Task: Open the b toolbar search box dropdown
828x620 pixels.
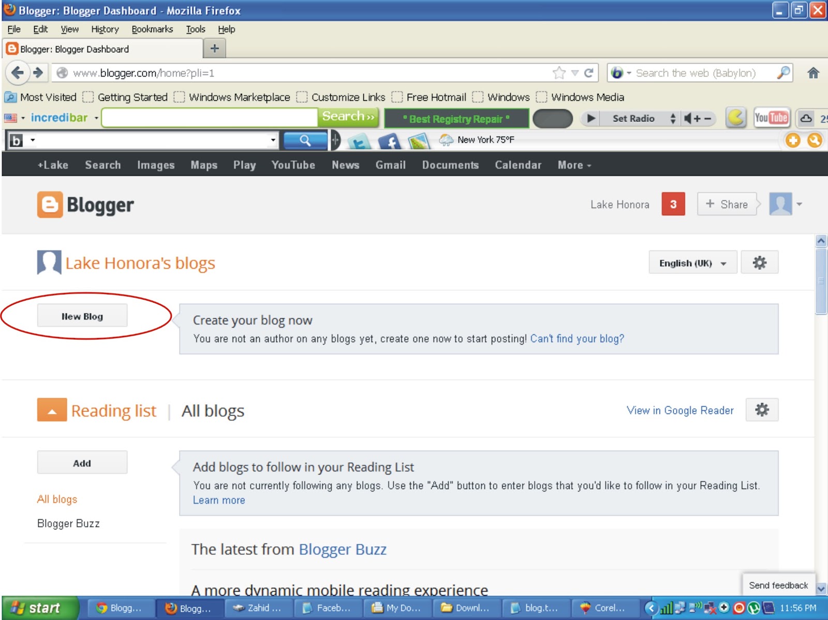Action: coord(273,140)
